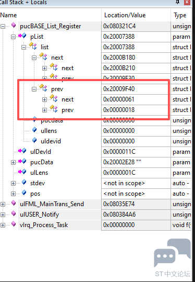The height and width of the screenshot is (282, 195).
Task: Click the ullens member variable icon
Action: [x=34, y=130]
